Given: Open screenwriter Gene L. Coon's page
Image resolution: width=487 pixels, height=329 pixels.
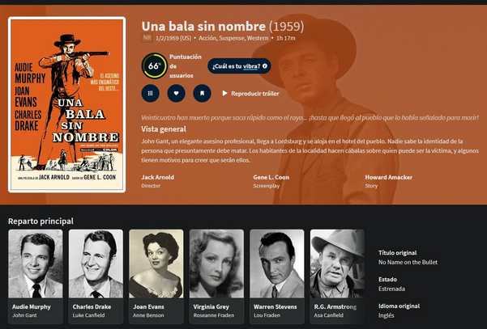Looking at the screenshot, I should tap(271, 178).
